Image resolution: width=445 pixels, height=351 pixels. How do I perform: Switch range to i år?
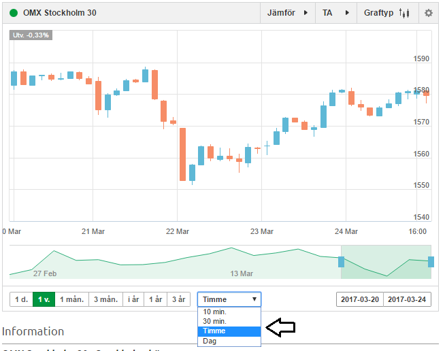coord(133,299)
